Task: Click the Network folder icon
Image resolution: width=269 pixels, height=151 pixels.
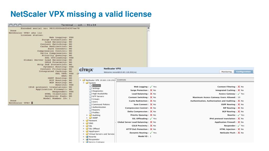Action: pyautogui.click(x=87, y=121)
